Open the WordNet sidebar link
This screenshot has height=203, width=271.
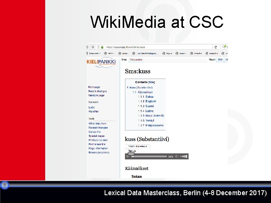[x=93, y=112]
